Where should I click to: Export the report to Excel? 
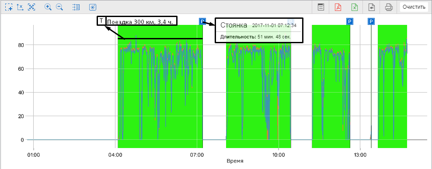coord(355,7)
